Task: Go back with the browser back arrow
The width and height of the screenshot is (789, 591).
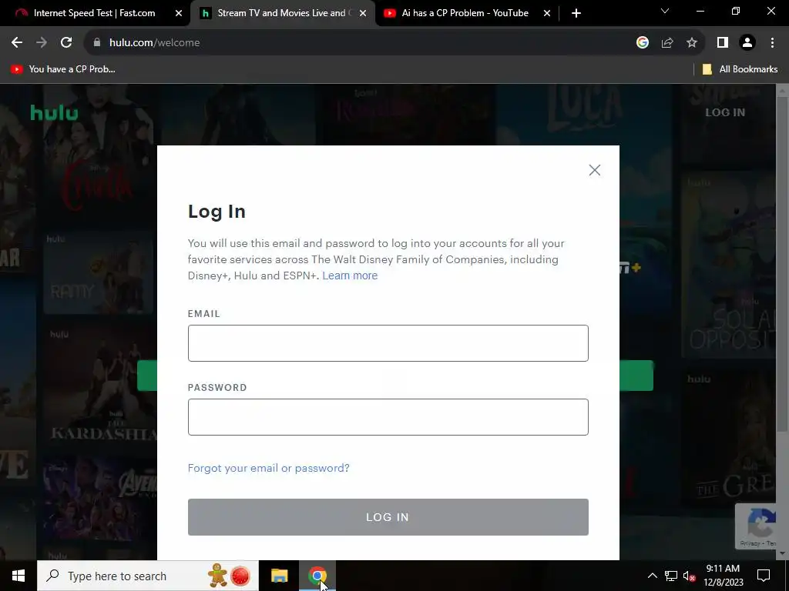Action: [x=17, y=43]
